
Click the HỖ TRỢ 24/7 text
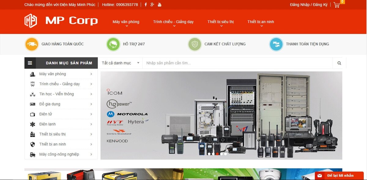coord(134,44)
